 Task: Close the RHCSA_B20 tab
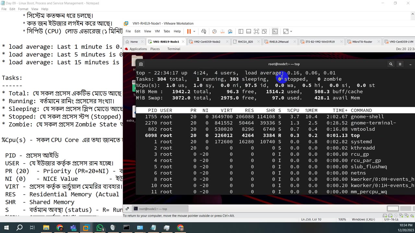(x=259, y=42)
